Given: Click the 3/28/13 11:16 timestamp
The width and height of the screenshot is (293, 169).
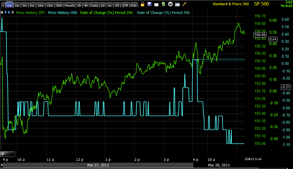Looking at the screenshot, I should point(253,159).
